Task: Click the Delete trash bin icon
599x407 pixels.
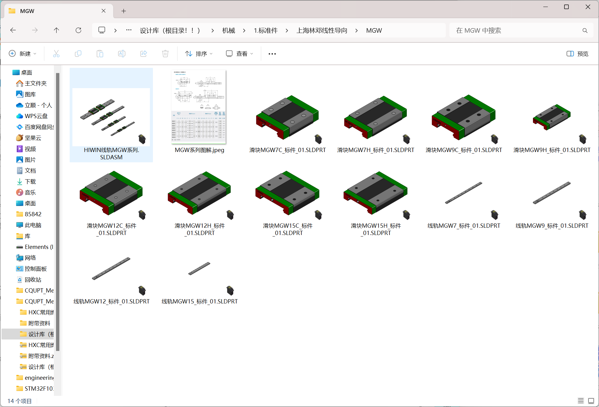Action: [x=165, y=54]
